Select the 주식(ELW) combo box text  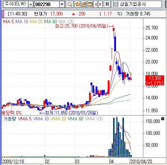(x=15, y=4)
